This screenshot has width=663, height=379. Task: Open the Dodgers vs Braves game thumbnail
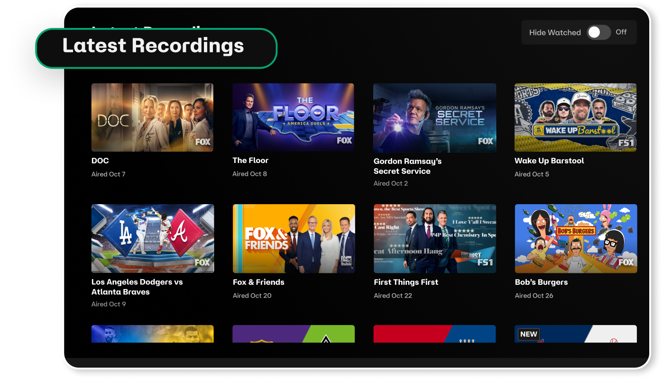pyautogui.click(x=152, y=238)
